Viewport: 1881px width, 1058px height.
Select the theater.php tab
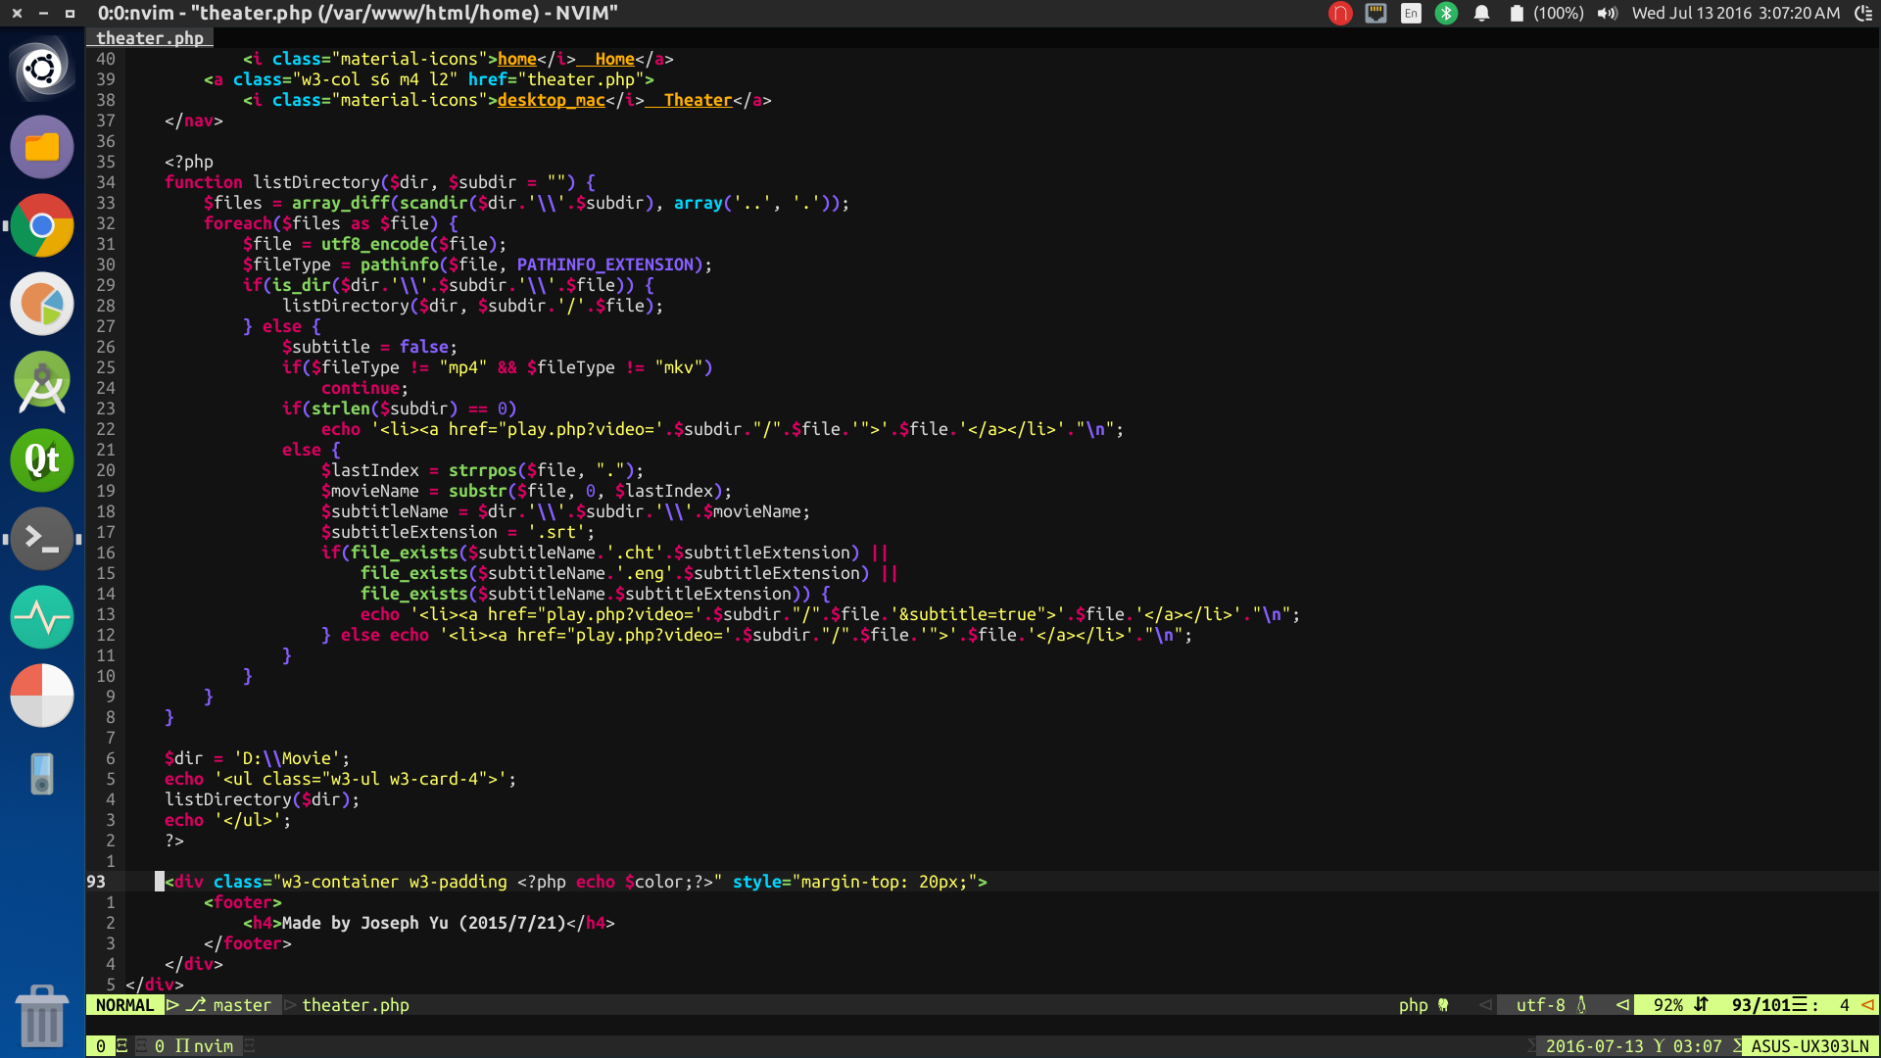click(150, 38)
